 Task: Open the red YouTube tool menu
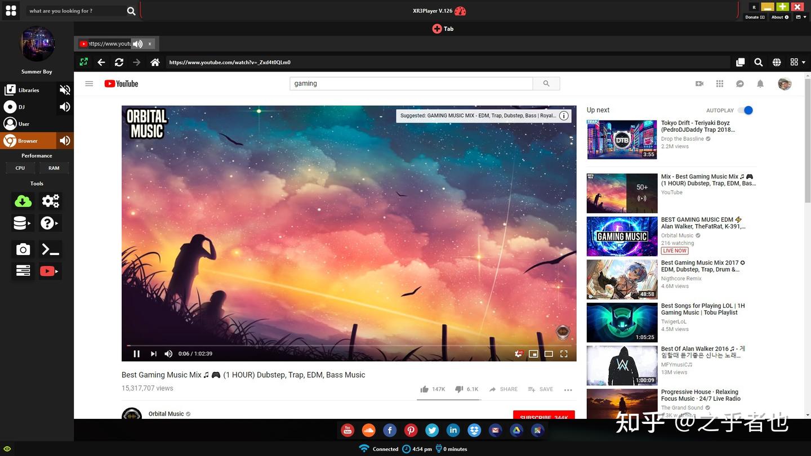pos(50,271)
